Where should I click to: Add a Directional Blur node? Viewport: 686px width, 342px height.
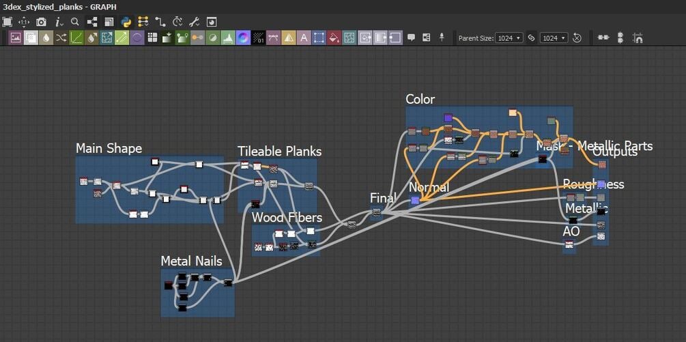(91, 38)
